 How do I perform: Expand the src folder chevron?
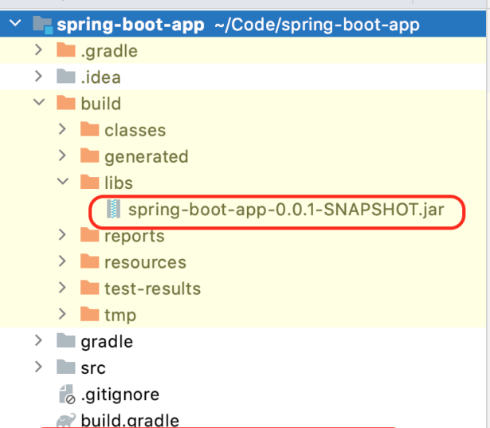click(x=38, y=367)
